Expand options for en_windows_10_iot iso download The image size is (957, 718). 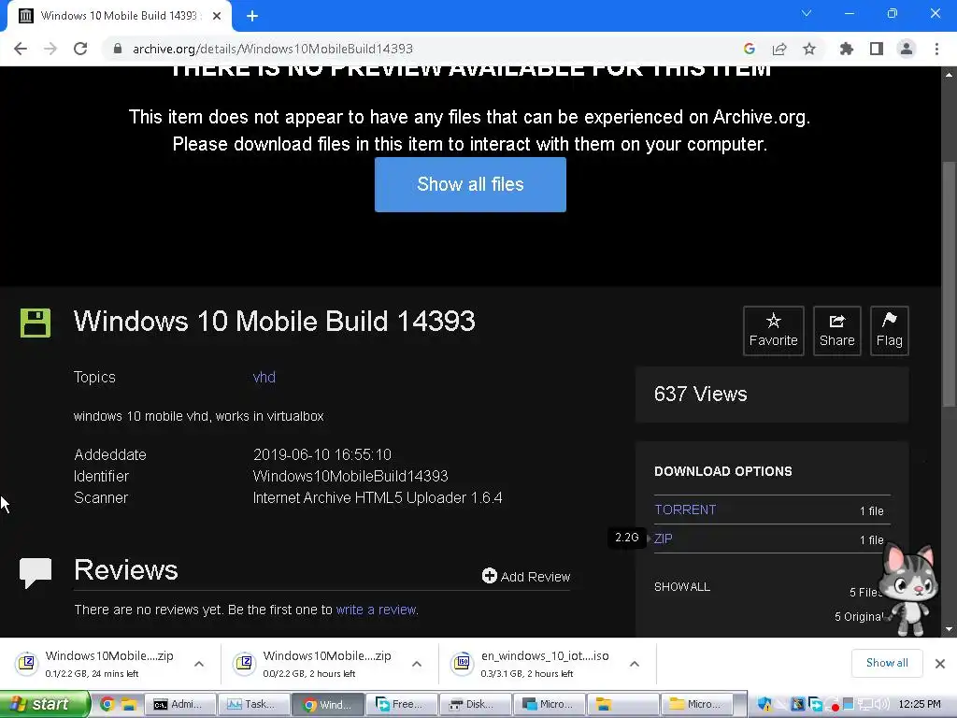(635, 664)
